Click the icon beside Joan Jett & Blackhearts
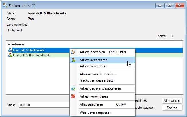187x117 pixels. pyautogui.click(x=10, y=50)
